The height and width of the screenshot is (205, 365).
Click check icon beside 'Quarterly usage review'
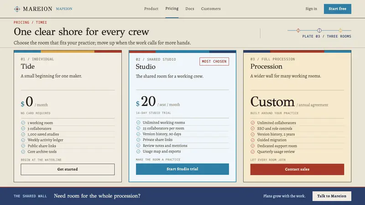click(x=253, y=152)
